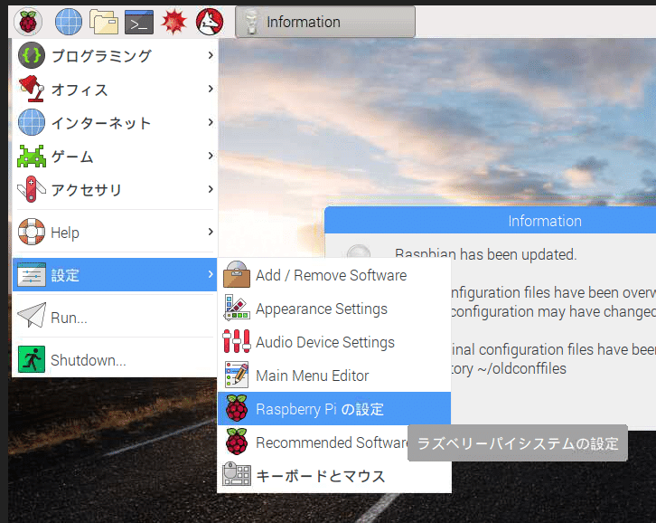
Task: Expand the プログラミング submenu arrow
Action: 211,55
